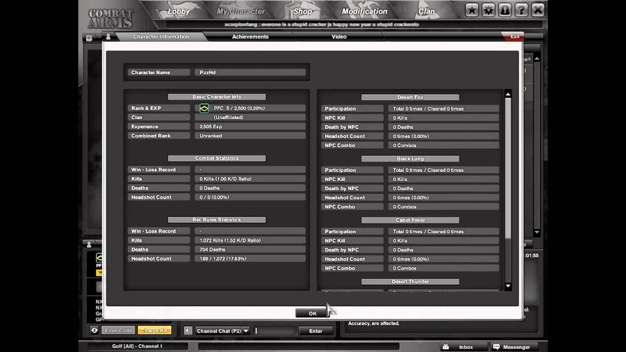Click the X close icon in top bar
Screen dimensions: 626x352
[538, 10]
